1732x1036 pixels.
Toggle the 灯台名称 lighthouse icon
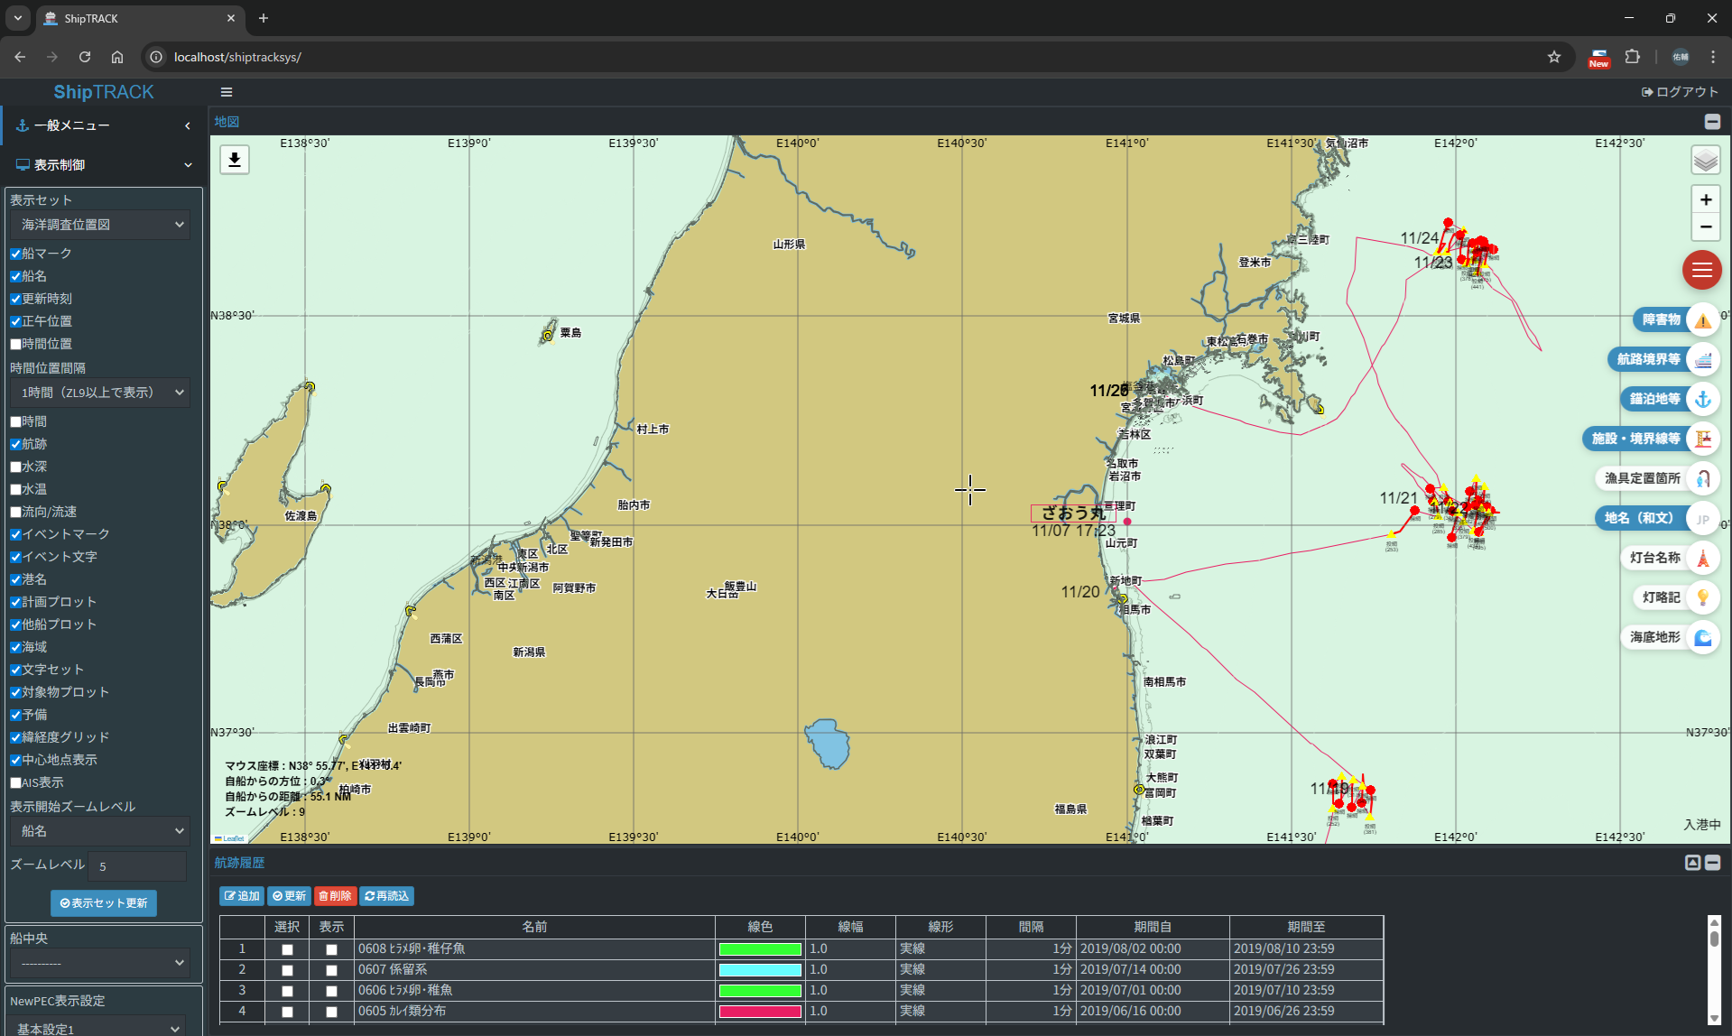[x=1702, y=558]
